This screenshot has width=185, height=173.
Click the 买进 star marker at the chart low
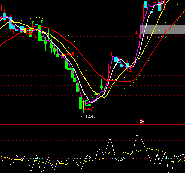90,109
